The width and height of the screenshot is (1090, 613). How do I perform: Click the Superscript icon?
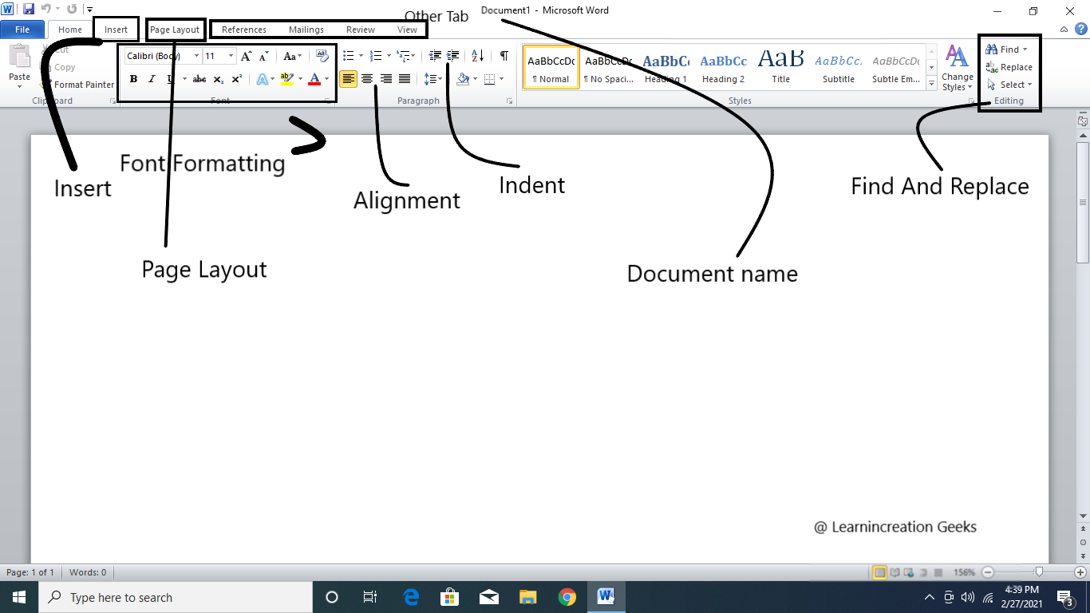[x=237, y=79]
